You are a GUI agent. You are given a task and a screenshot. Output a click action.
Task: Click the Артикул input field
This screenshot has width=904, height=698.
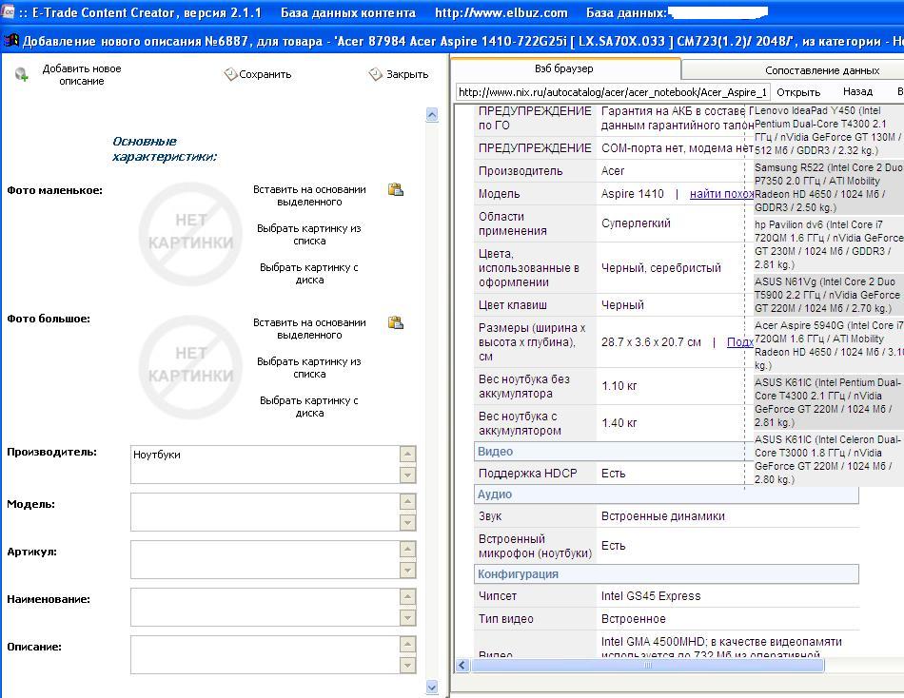pos(265,560)
